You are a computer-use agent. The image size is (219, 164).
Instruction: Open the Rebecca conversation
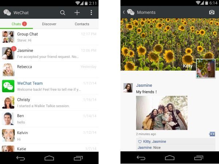pyautogui.click(x=49, y=70)
